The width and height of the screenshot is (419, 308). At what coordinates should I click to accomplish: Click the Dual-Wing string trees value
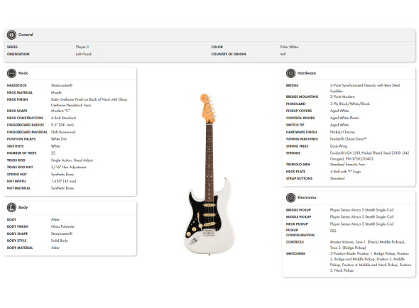(339, 146)
